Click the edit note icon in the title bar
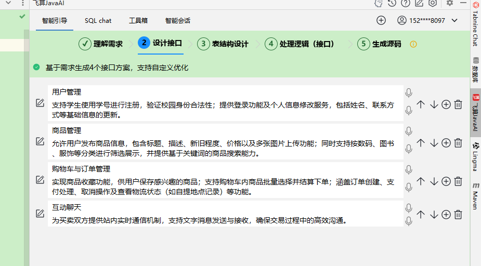 click(x=419, y=3)
